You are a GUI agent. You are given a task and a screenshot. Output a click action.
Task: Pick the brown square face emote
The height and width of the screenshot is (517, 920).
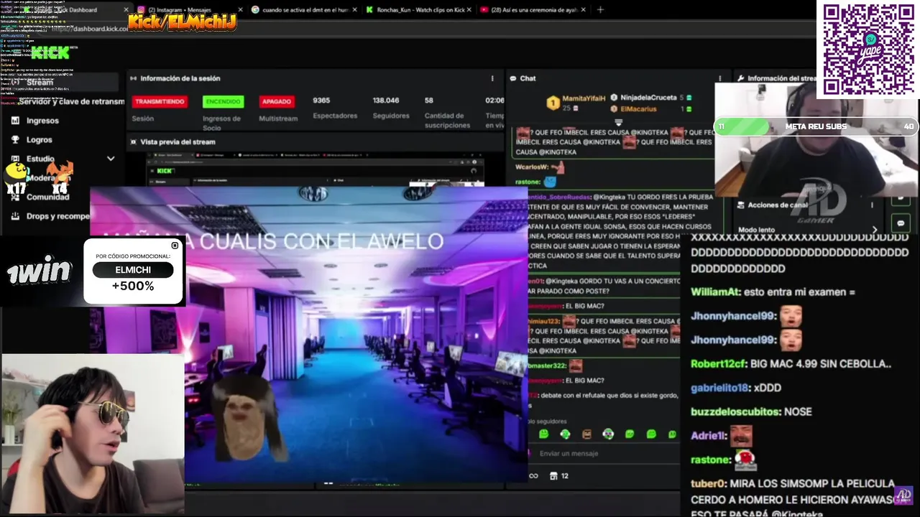point(586,434)
